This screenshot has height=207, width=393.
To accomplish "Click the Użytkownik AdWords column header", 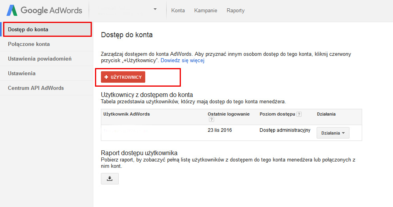I will [127, 114].
